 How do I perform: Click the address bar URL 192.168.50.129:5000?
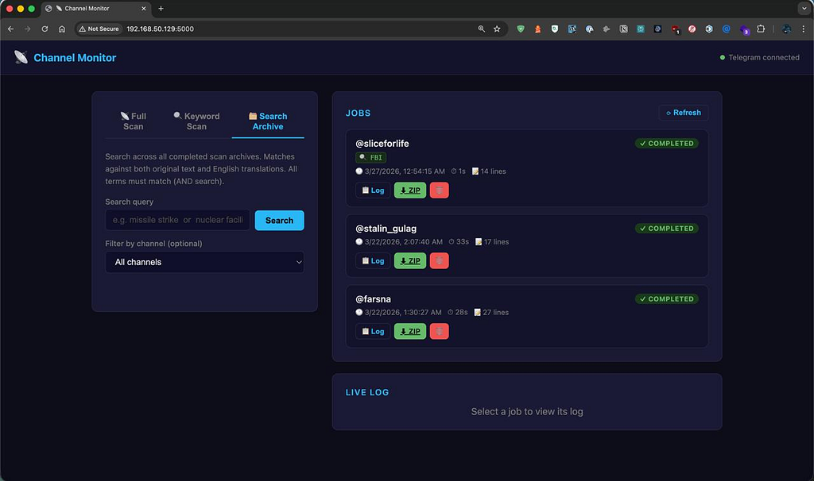[x=160, y=29]
